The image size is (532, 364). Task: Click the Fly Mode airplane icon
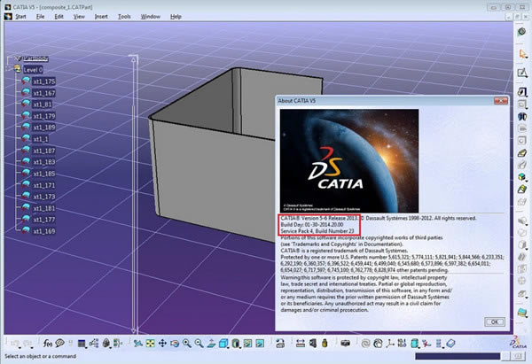pyautogui.click(x=138, y=344)
